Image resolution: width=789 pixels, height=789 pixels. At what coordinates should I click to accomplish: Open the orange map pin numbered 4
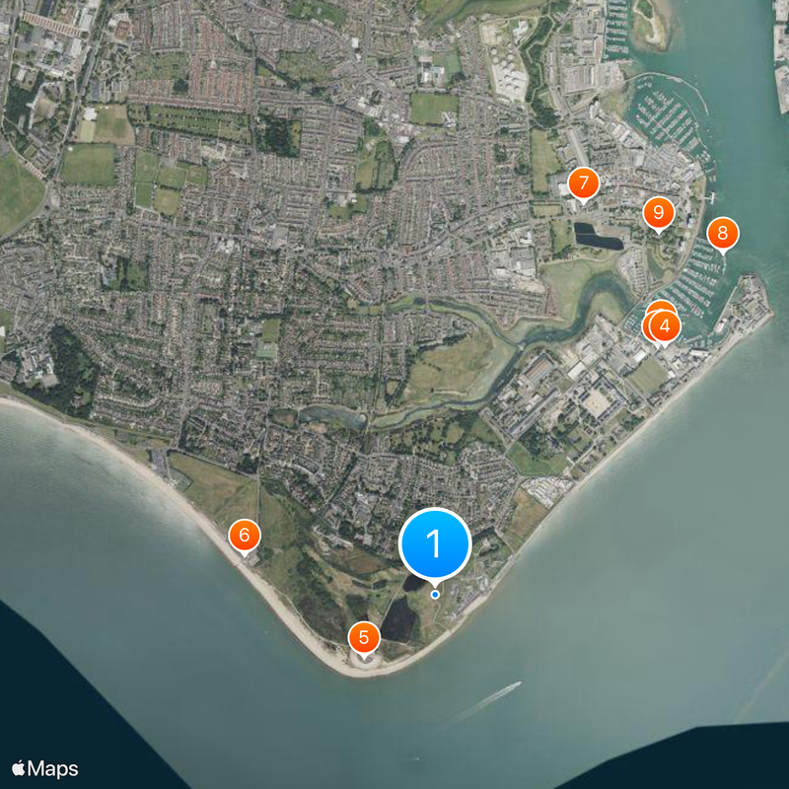(665, 327)
